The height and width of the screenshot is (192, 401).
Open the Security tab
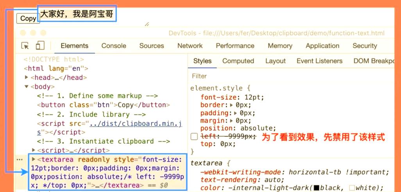[x=365, y=46]
